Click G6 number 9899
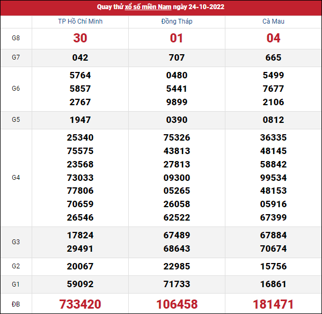Viewport: 322px width, 314px height. click(177, 102)
